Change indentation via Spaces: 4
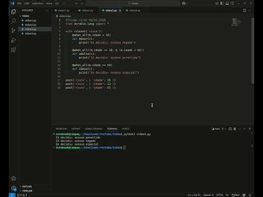The height and width of the screenshot is (197, 263). 208,195
